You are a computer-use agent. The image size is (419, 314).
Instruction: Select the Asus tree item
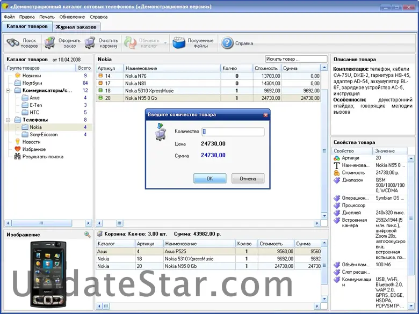point(35,98)
